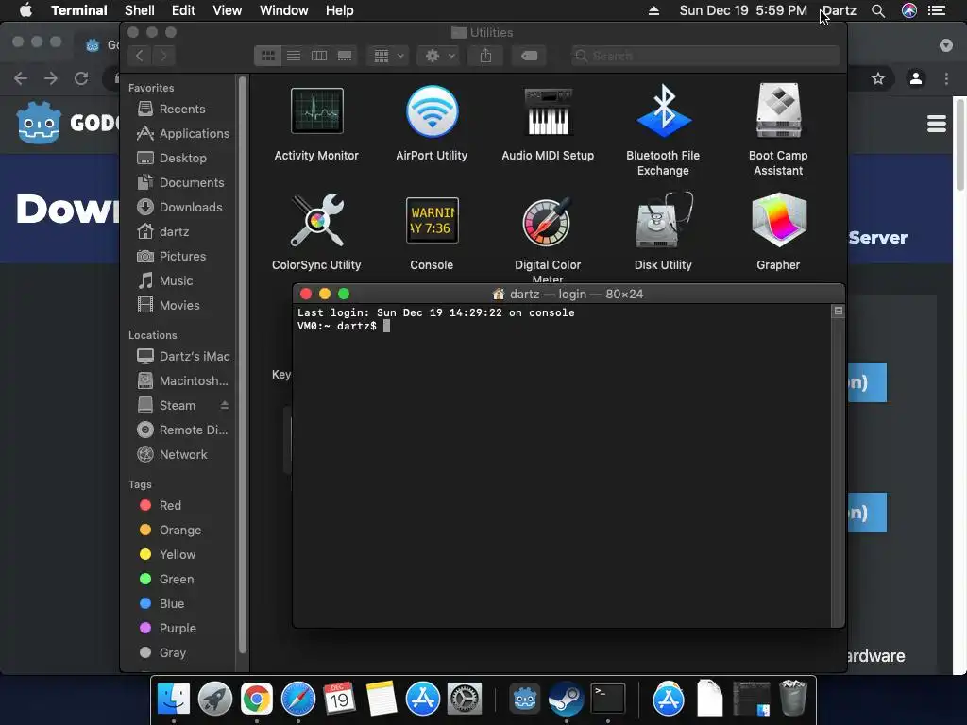Click Terminal icon in the Dock
Viewport: 967px width, 725px height.
click(608, 700)
